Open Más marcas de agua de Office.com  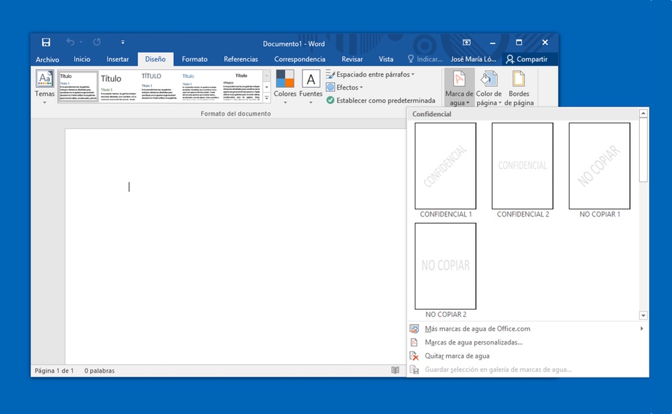tap(477, 329)
